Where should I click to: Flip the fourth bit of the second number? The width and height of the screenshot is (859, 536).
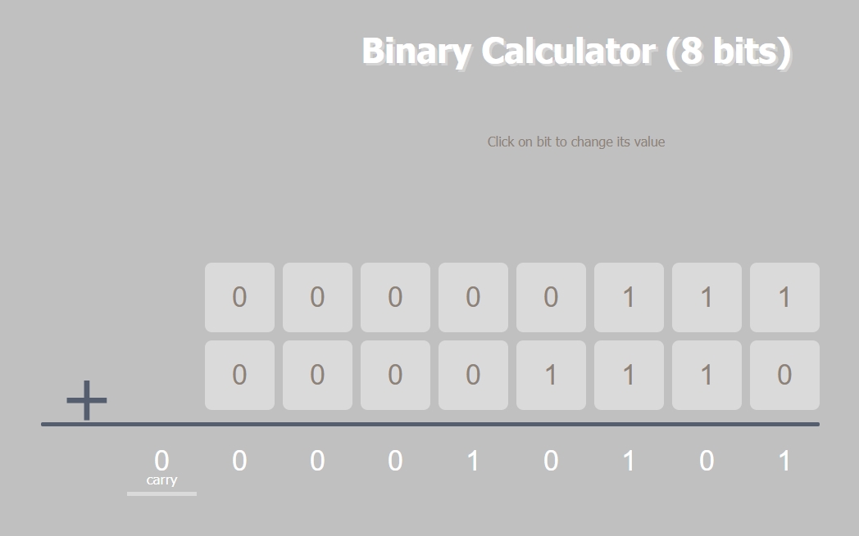click(473, 375)
